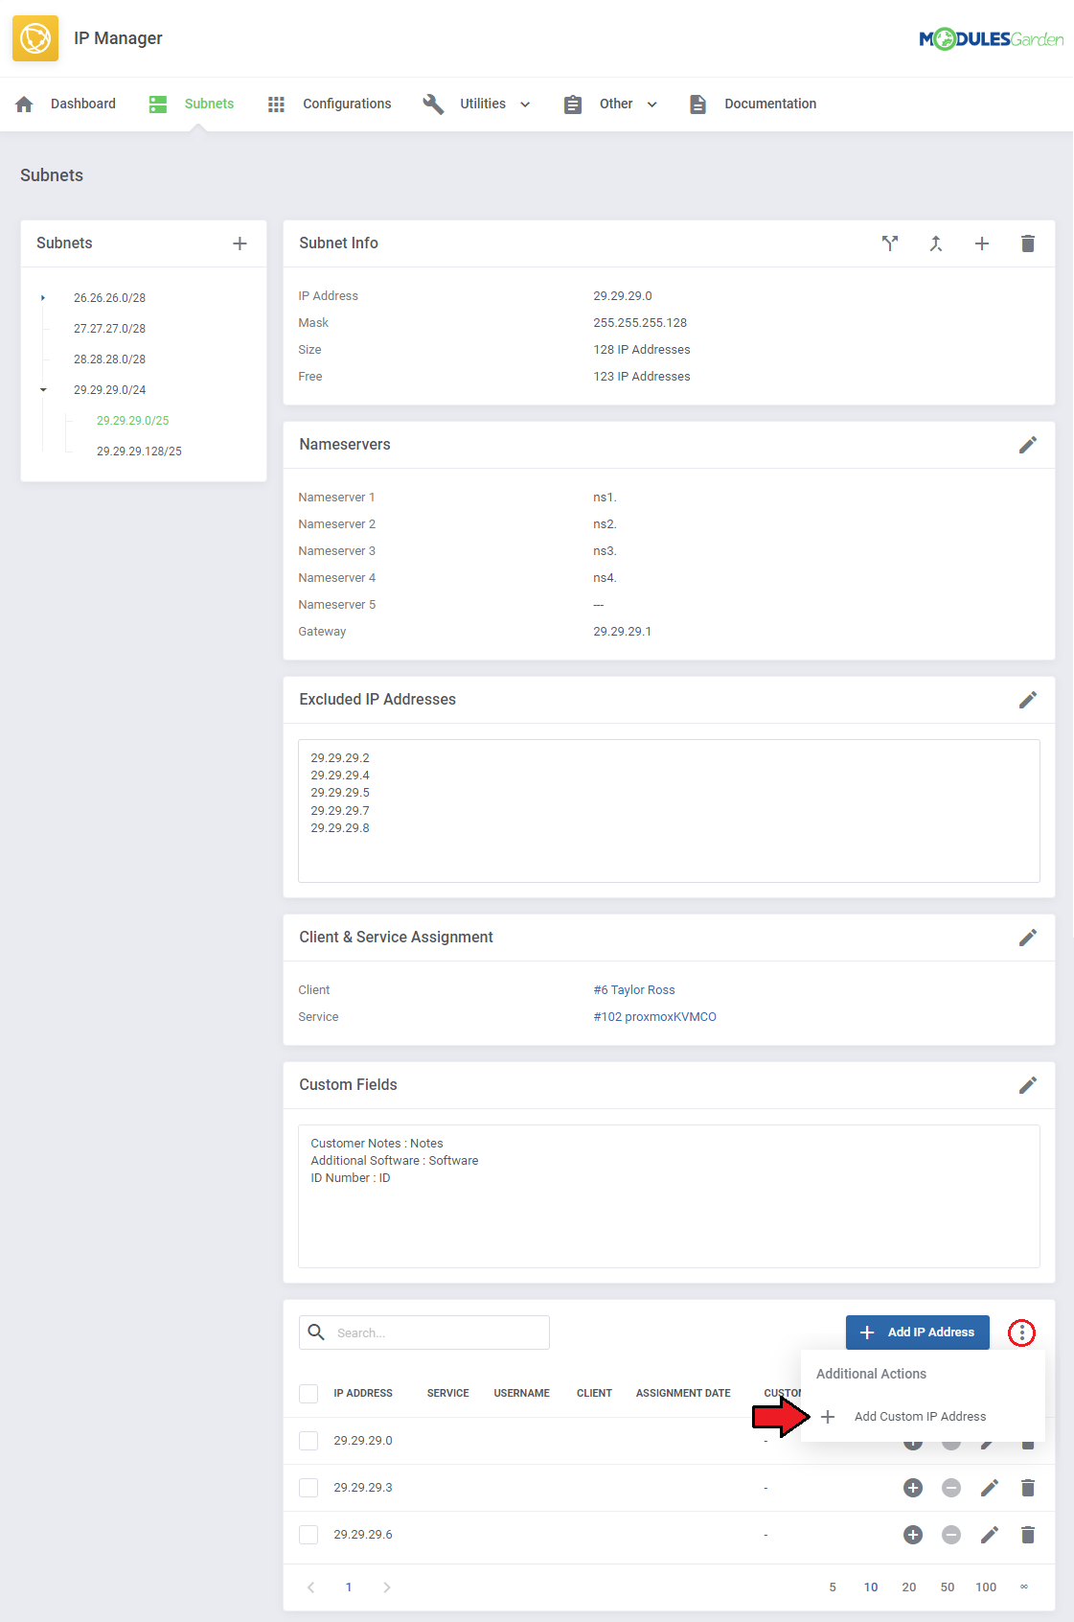Click the Excluded IP Addresses text box
Screen dimensions: 1074x1622
[x=669, y=811]
